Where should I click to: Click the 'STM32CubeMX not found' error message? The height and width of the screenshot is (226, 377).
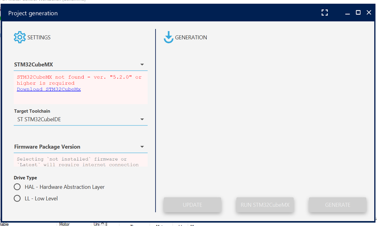click(x=79, y=80)
